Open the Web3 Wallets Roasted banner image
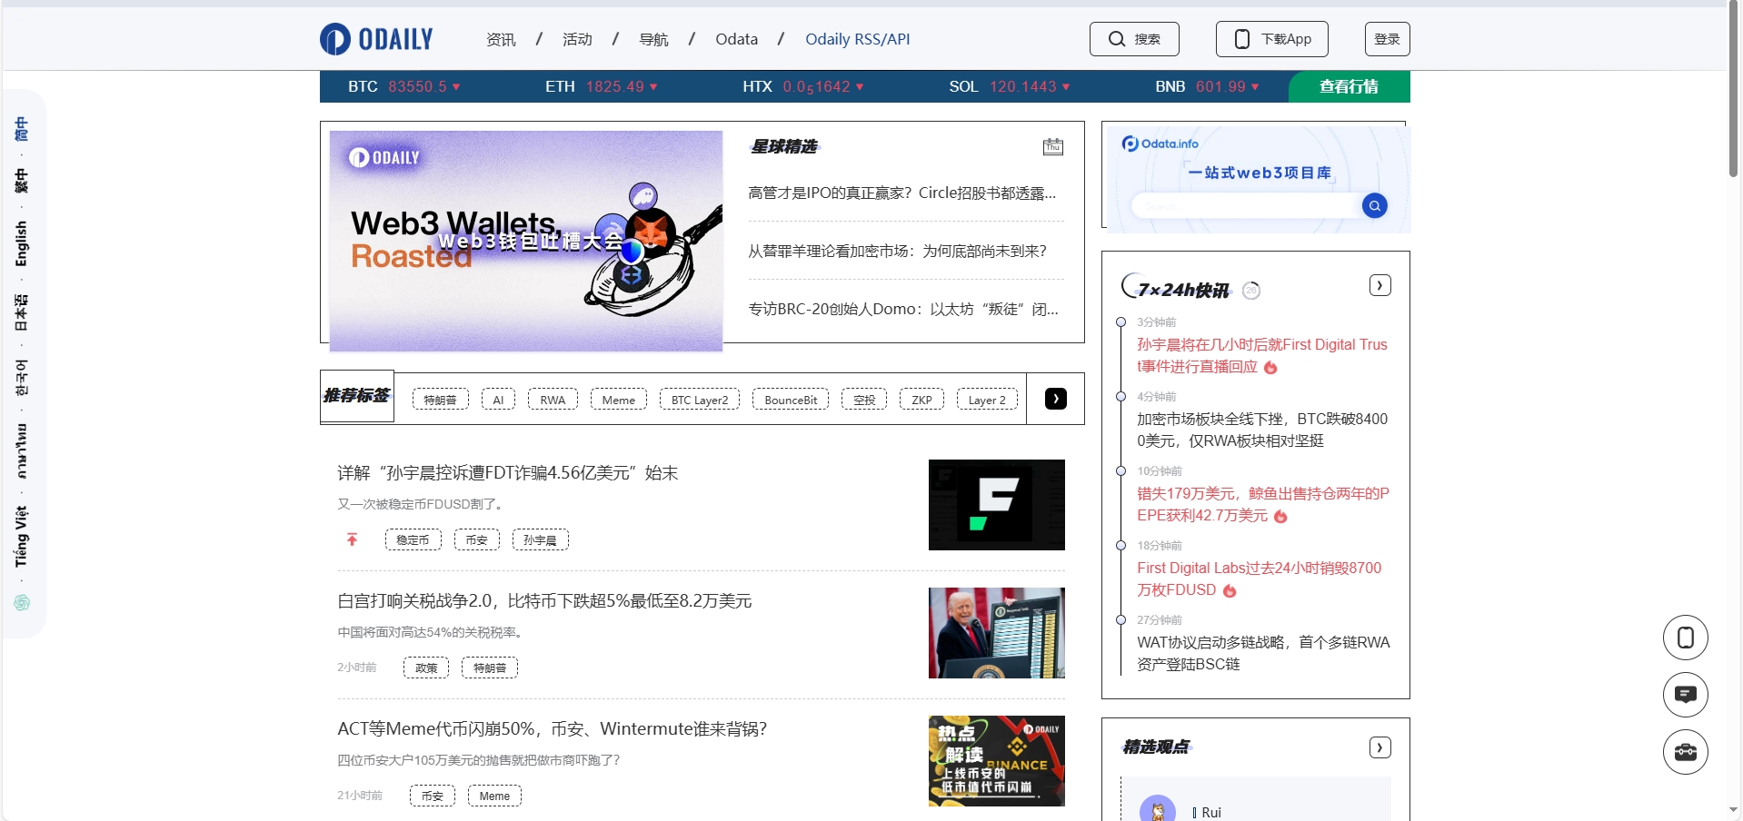 525,241
